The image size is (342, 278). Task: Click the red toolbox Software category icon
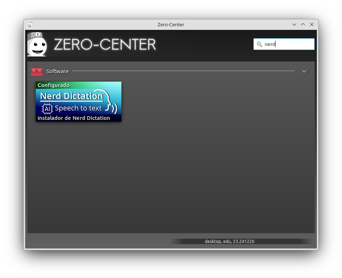[37, 71]
